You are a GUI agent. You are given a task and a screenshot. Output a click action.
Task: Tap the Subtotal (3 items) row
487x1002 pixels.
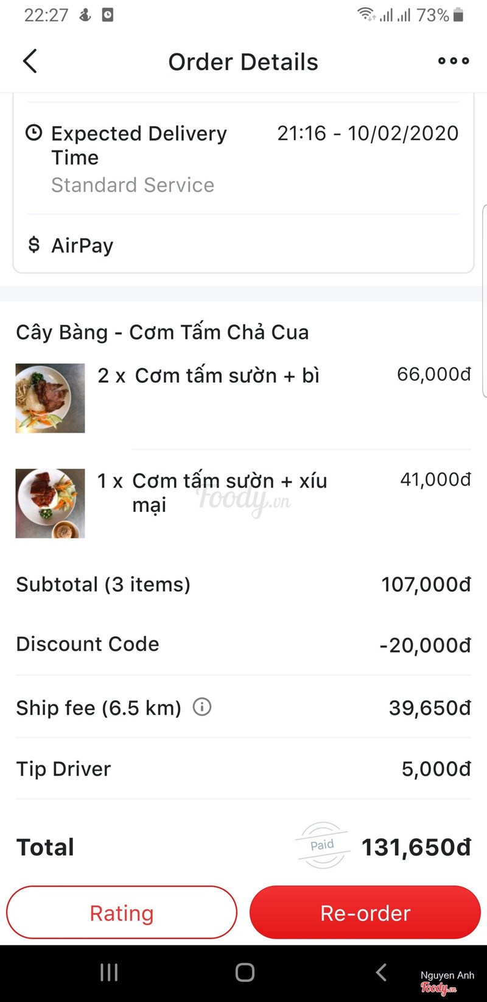243,584
